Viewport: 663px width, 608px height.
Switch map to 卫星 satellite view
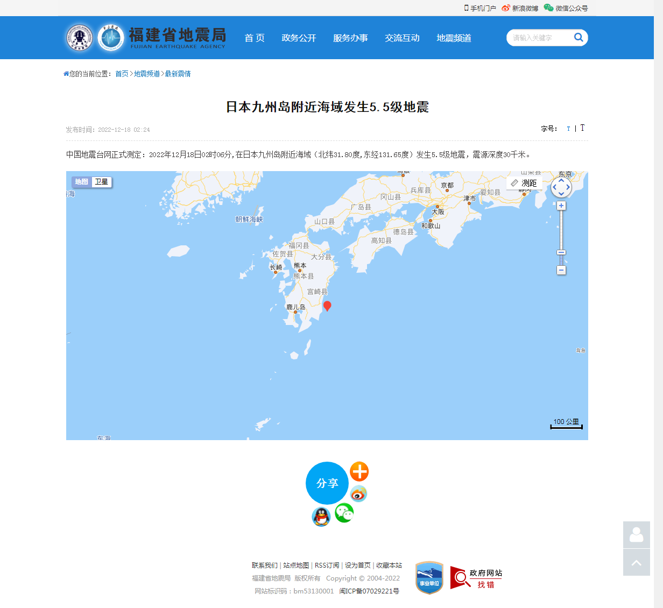coord(101,182)
